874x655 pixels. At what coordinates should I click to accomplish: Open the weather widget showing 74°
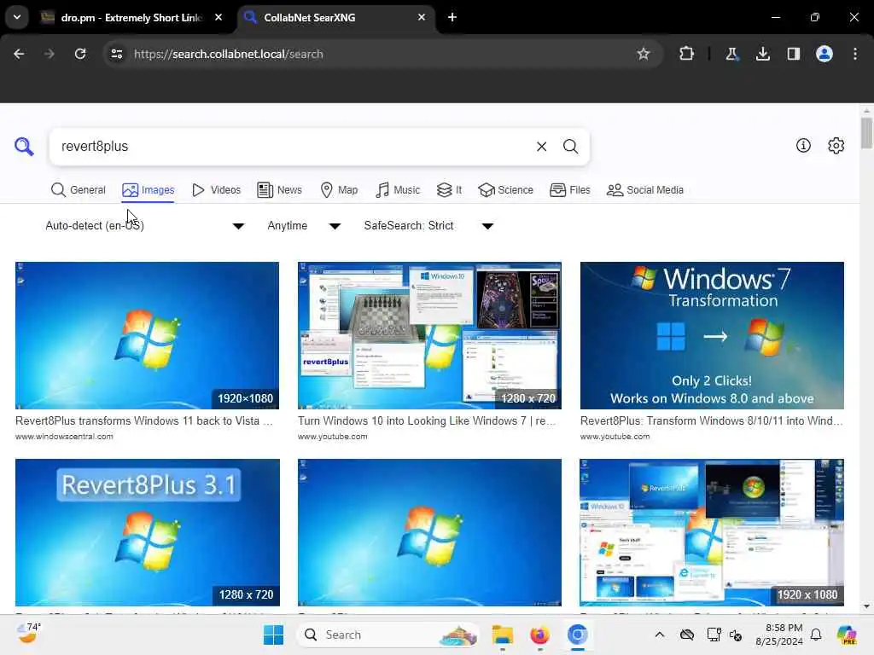tap(28, 634)
